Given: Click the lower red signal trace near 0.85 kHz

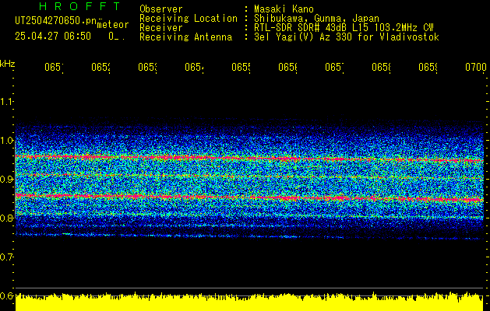Looking at the screenshot, I should [249, 197].
